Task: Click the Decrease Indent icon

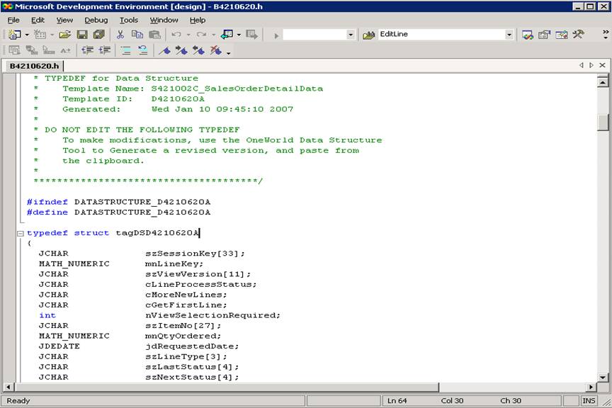Action: point(87,50)
